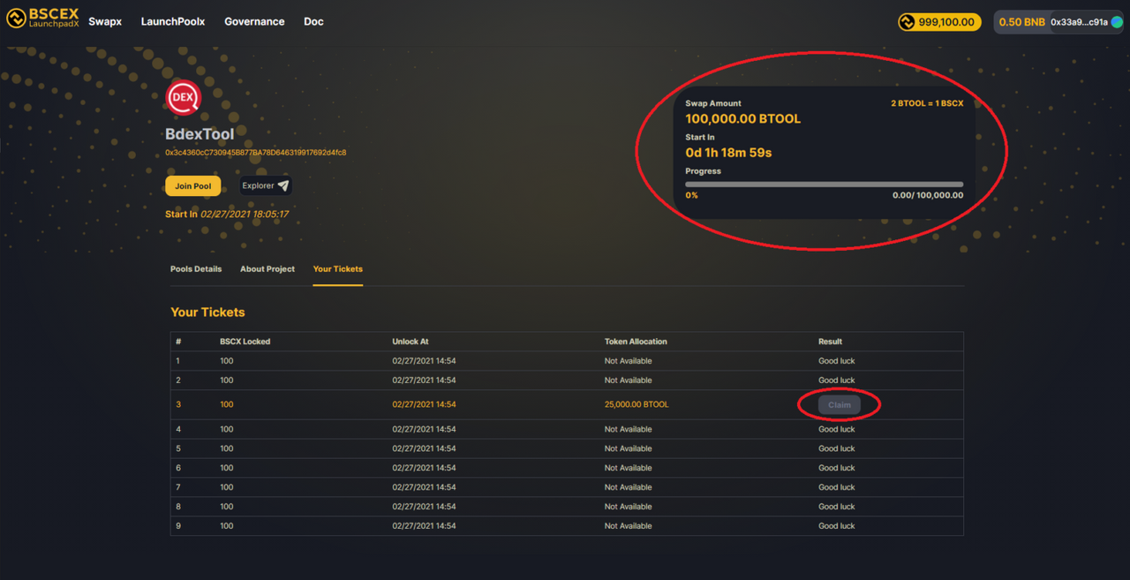Screen dimensions: 1130x580
Task: Click Unlock At date in ticket row 6
Action: coord(424,468)
